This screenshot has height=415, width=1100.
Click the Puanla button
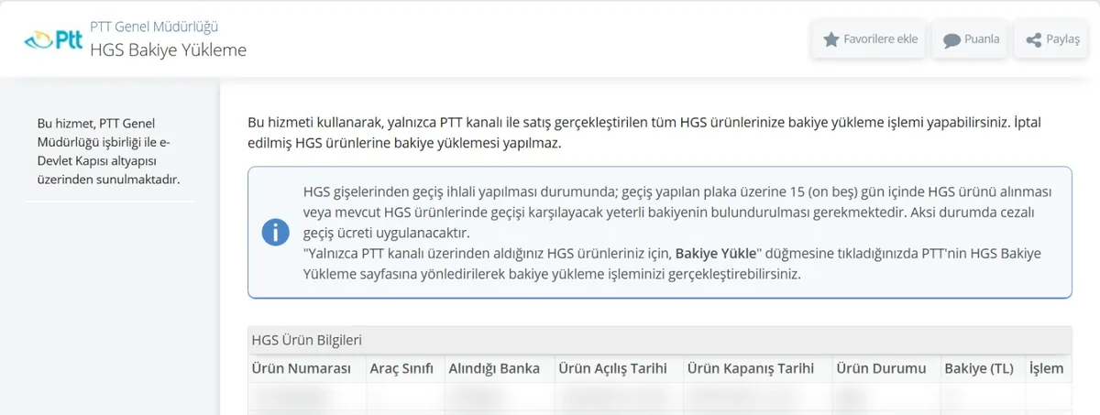[971, 39]
